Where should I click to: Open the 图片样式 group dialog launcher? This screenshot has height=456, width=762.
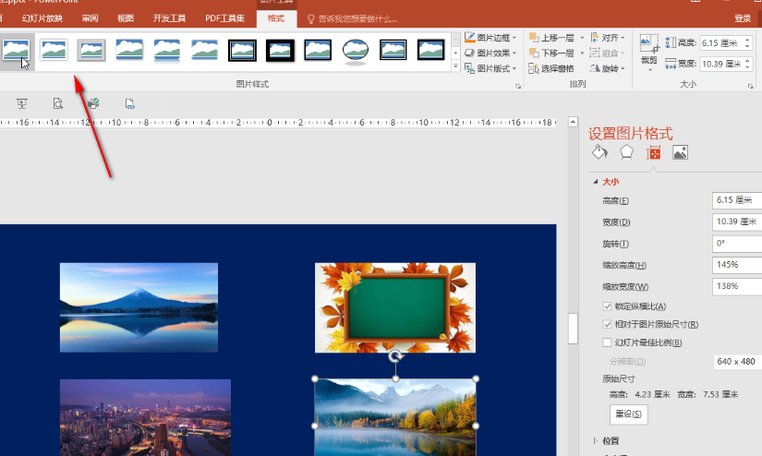click(x=518, y=86)
